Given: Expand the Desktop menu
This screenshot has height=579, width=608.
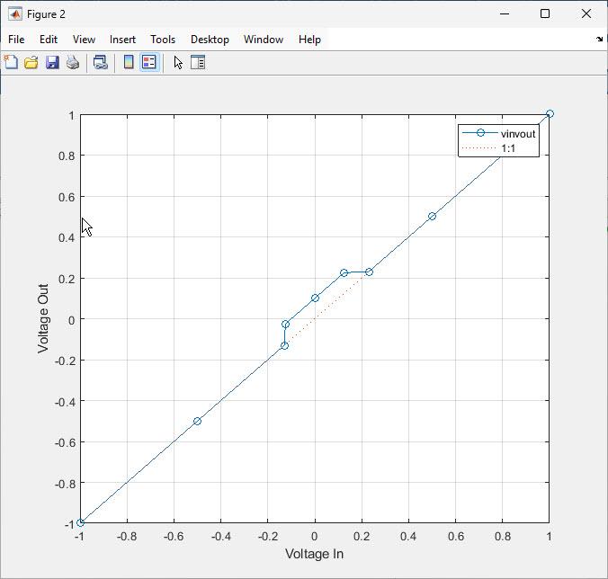Looking at the screenshot, I should [x=210, y=40].
